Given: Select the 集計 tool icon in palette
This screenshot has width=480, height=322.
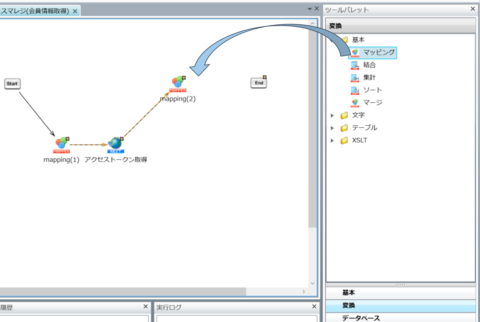Looking at the screenshot, I should click(x=355, y=78).
